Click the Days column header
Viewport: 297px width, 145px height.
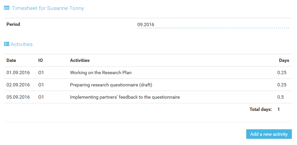[284, 60]
